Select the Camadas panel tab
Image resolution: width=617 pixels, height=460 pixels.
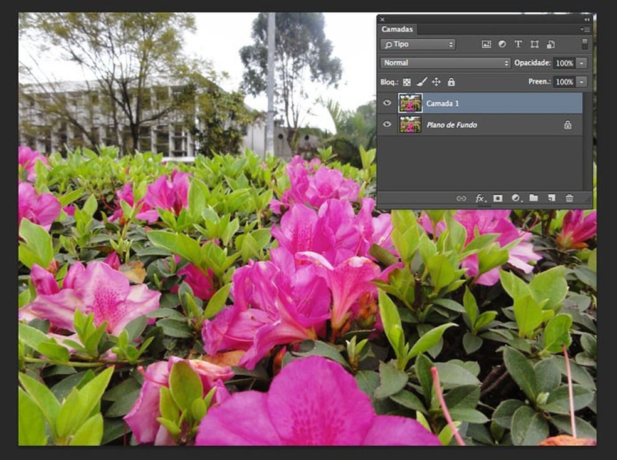(x=397, y=29)
